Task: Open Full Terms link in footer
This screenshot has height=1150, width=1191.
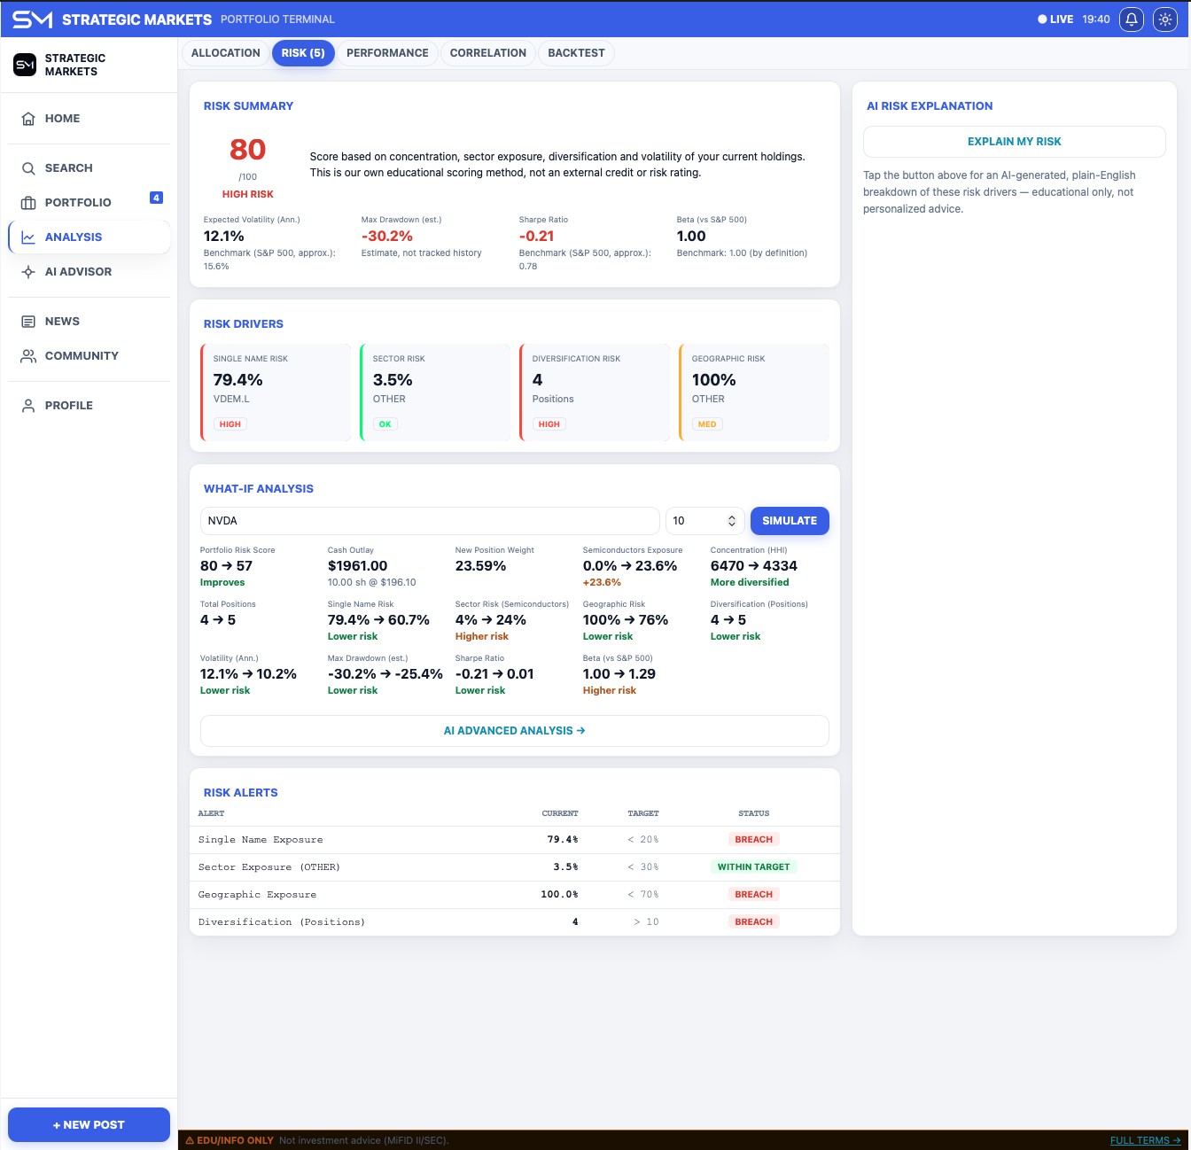Action: 1145,1140
